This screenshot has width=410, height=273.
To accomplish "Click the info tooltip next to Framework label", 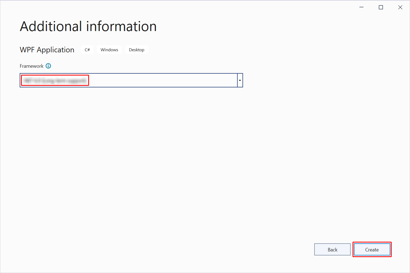I will point(48,66).
